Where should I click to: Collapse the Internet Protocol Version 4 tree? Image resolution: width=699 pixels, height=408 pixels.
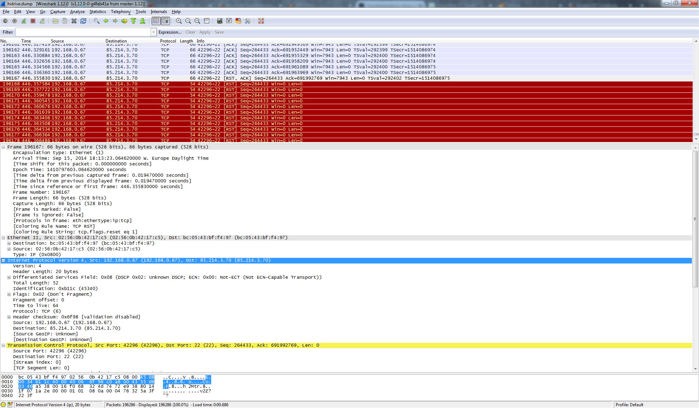(3, 260)
